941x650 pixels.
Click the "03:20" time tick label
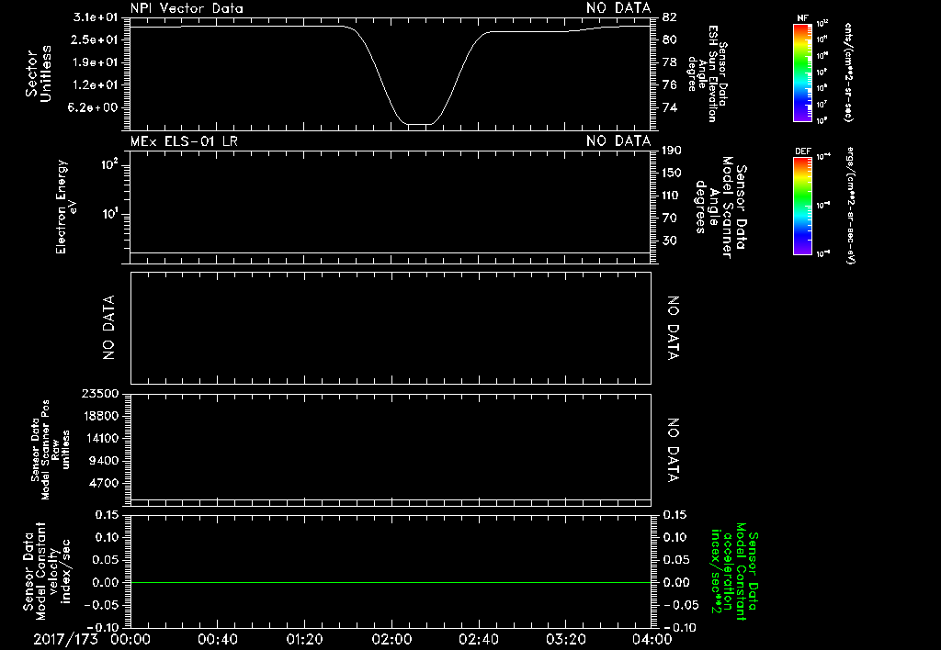(565, 639)
